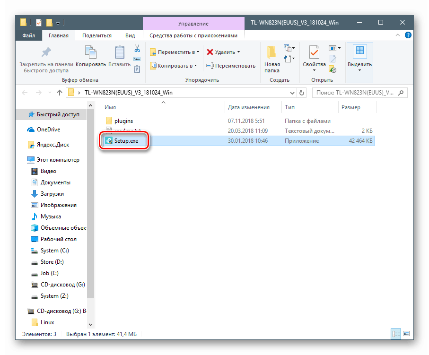Click the search magnifier icon
The width and height of the screenshot is (429, 355).
click(401, 93)
